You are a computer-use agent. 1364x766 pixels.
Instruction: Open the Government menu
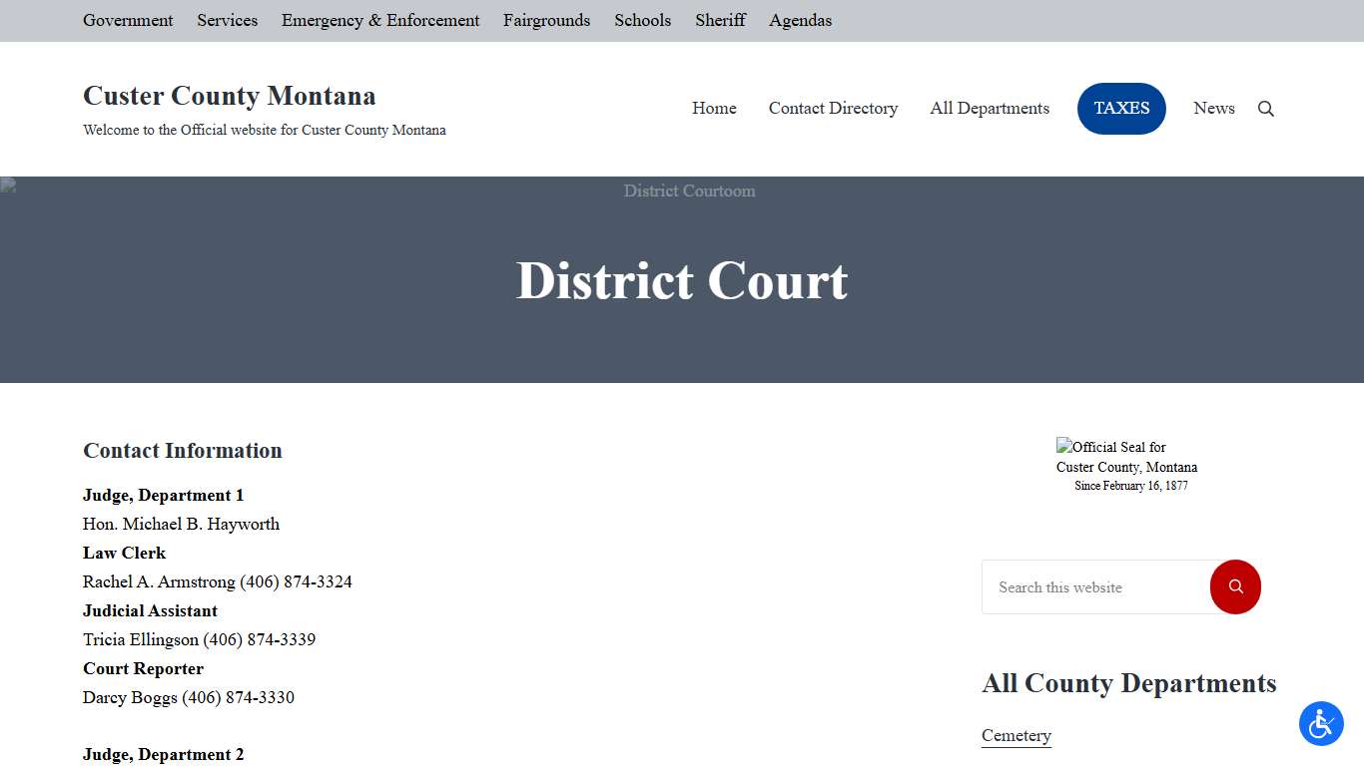click(128, 20)
